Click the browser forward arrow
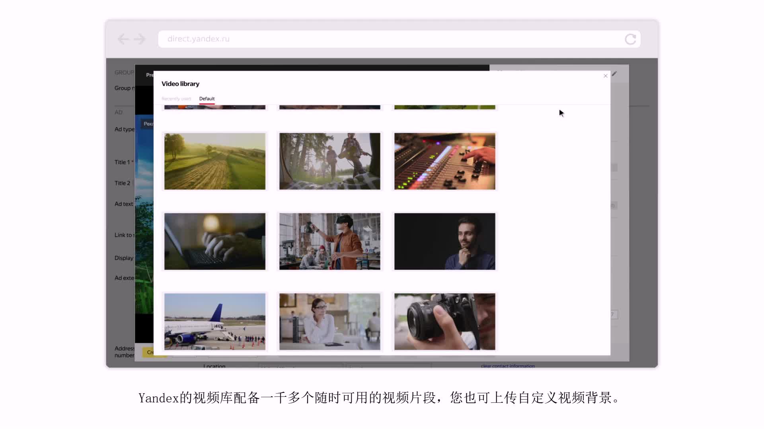The height and width of the screenshot is (429, 764). tap(140, 39)
